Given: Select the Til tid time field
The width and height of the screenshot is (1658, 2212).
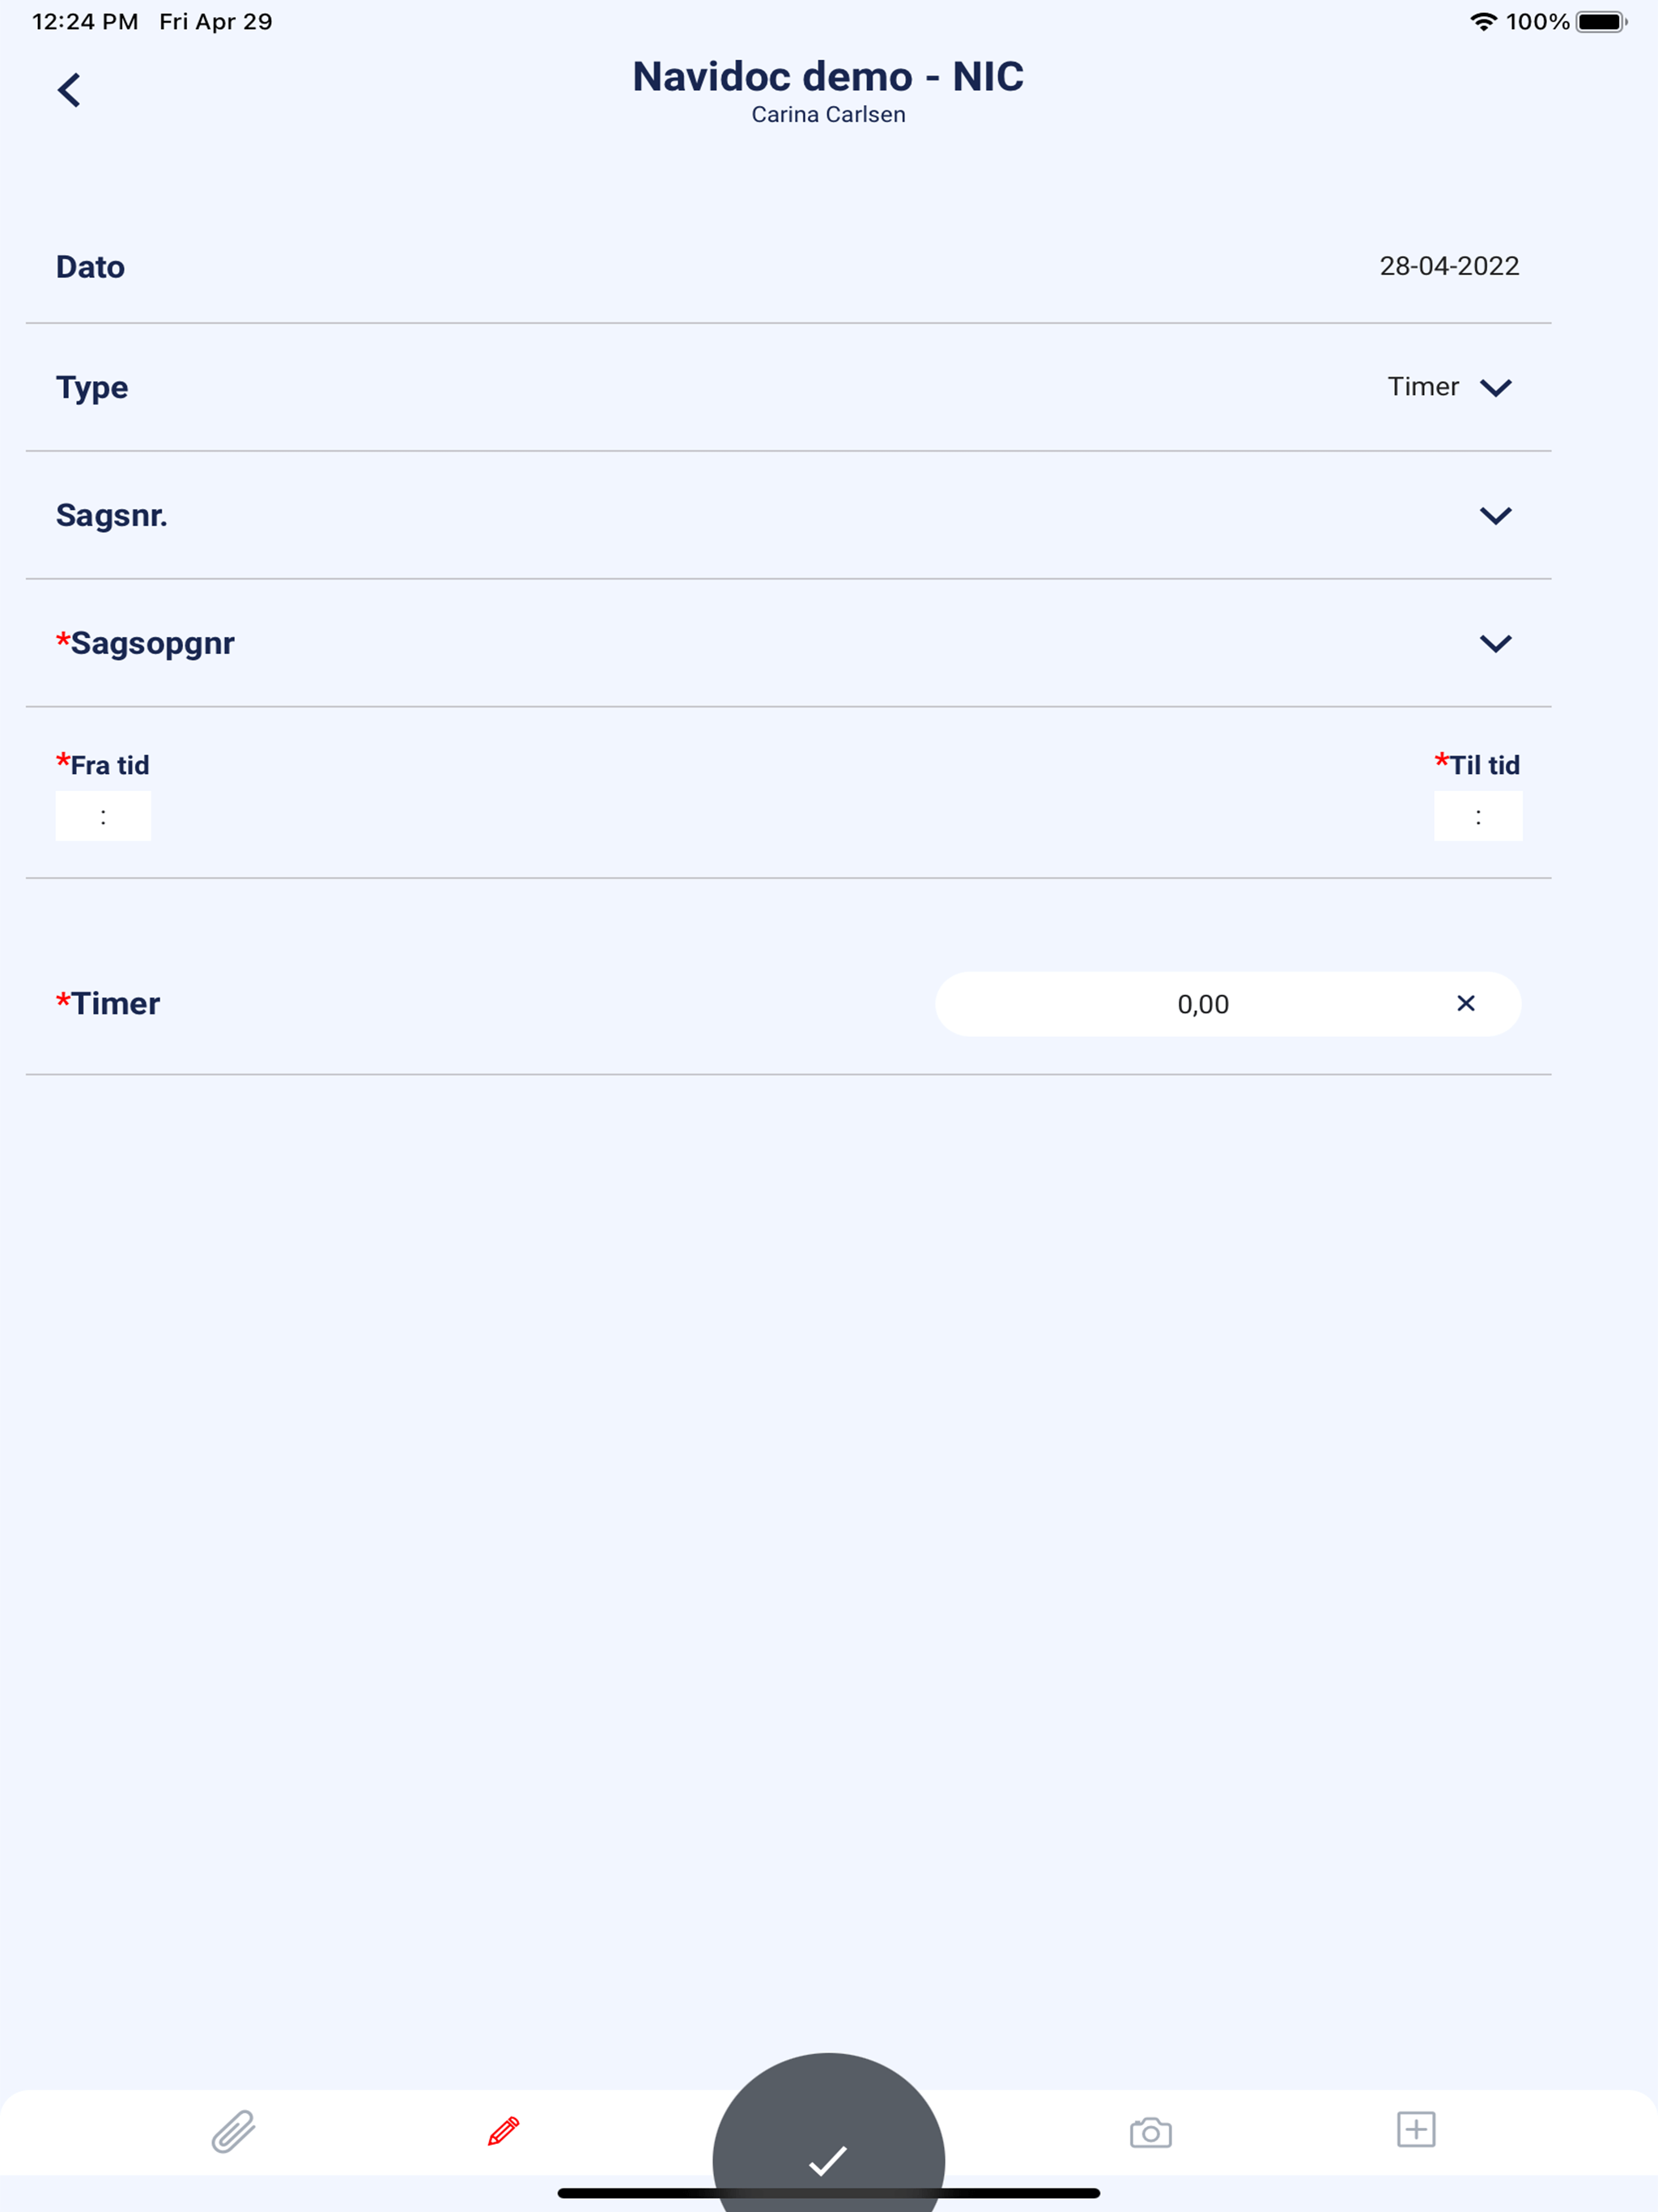Looking at the screenshot, I should (1478, 816).
